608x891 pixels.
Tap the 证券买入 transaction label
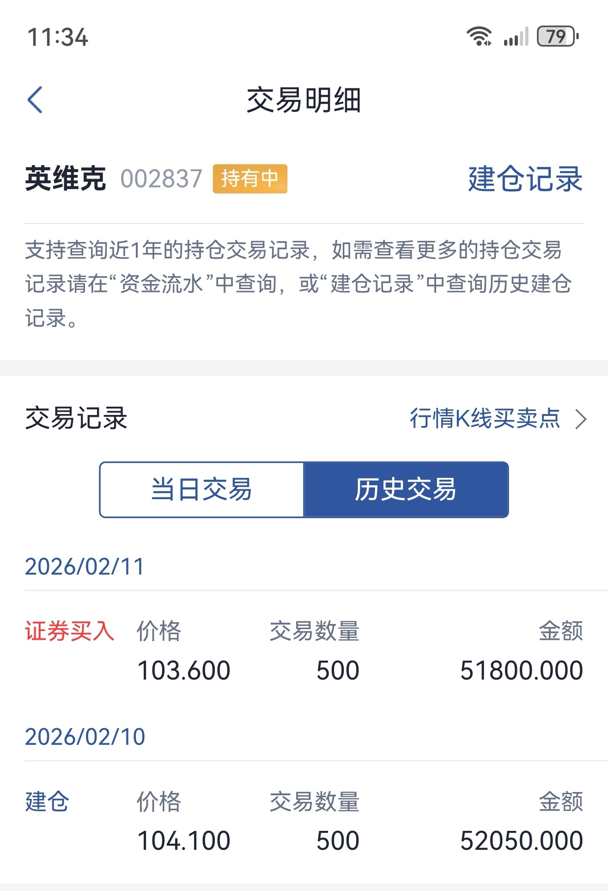click(69, 631)
